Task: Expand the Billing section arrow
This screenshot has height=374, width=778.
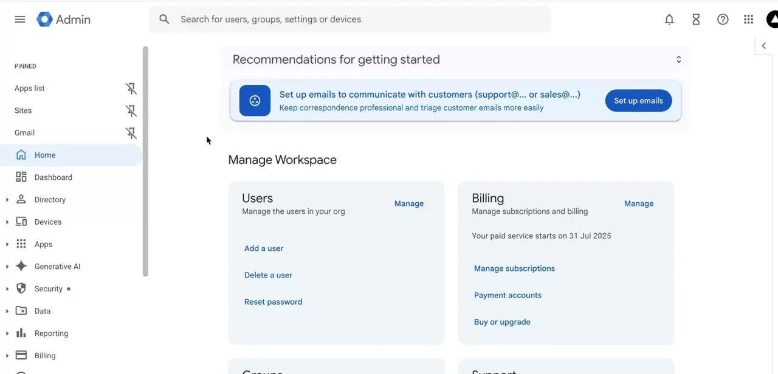Action: [x=7, y=356]
